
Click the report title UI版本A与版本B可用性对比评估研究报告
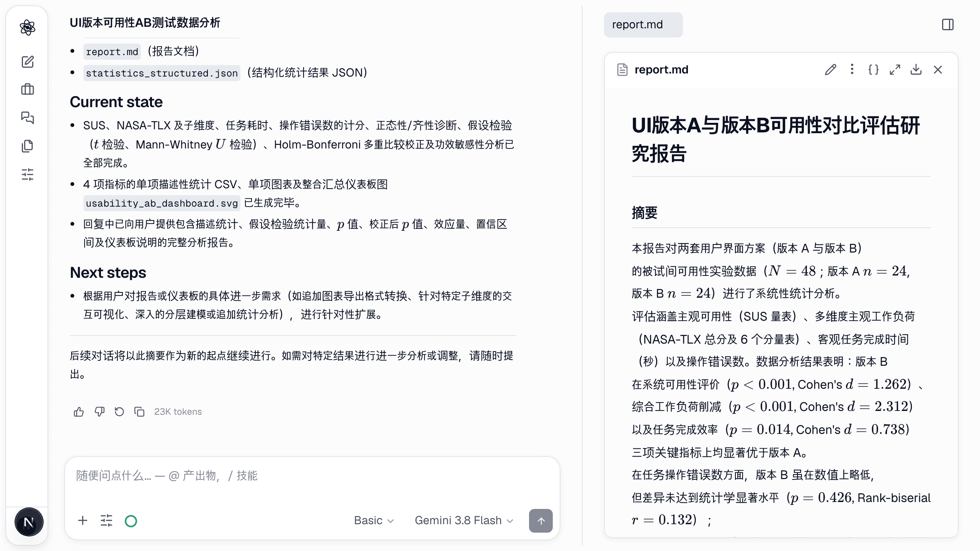(x=776, y=139)
